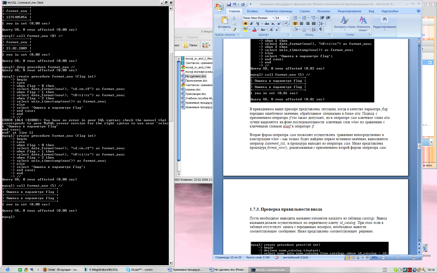Click the Decrease Indent icon
Viewport: 437px width, 273px height.
coord(322,18)
